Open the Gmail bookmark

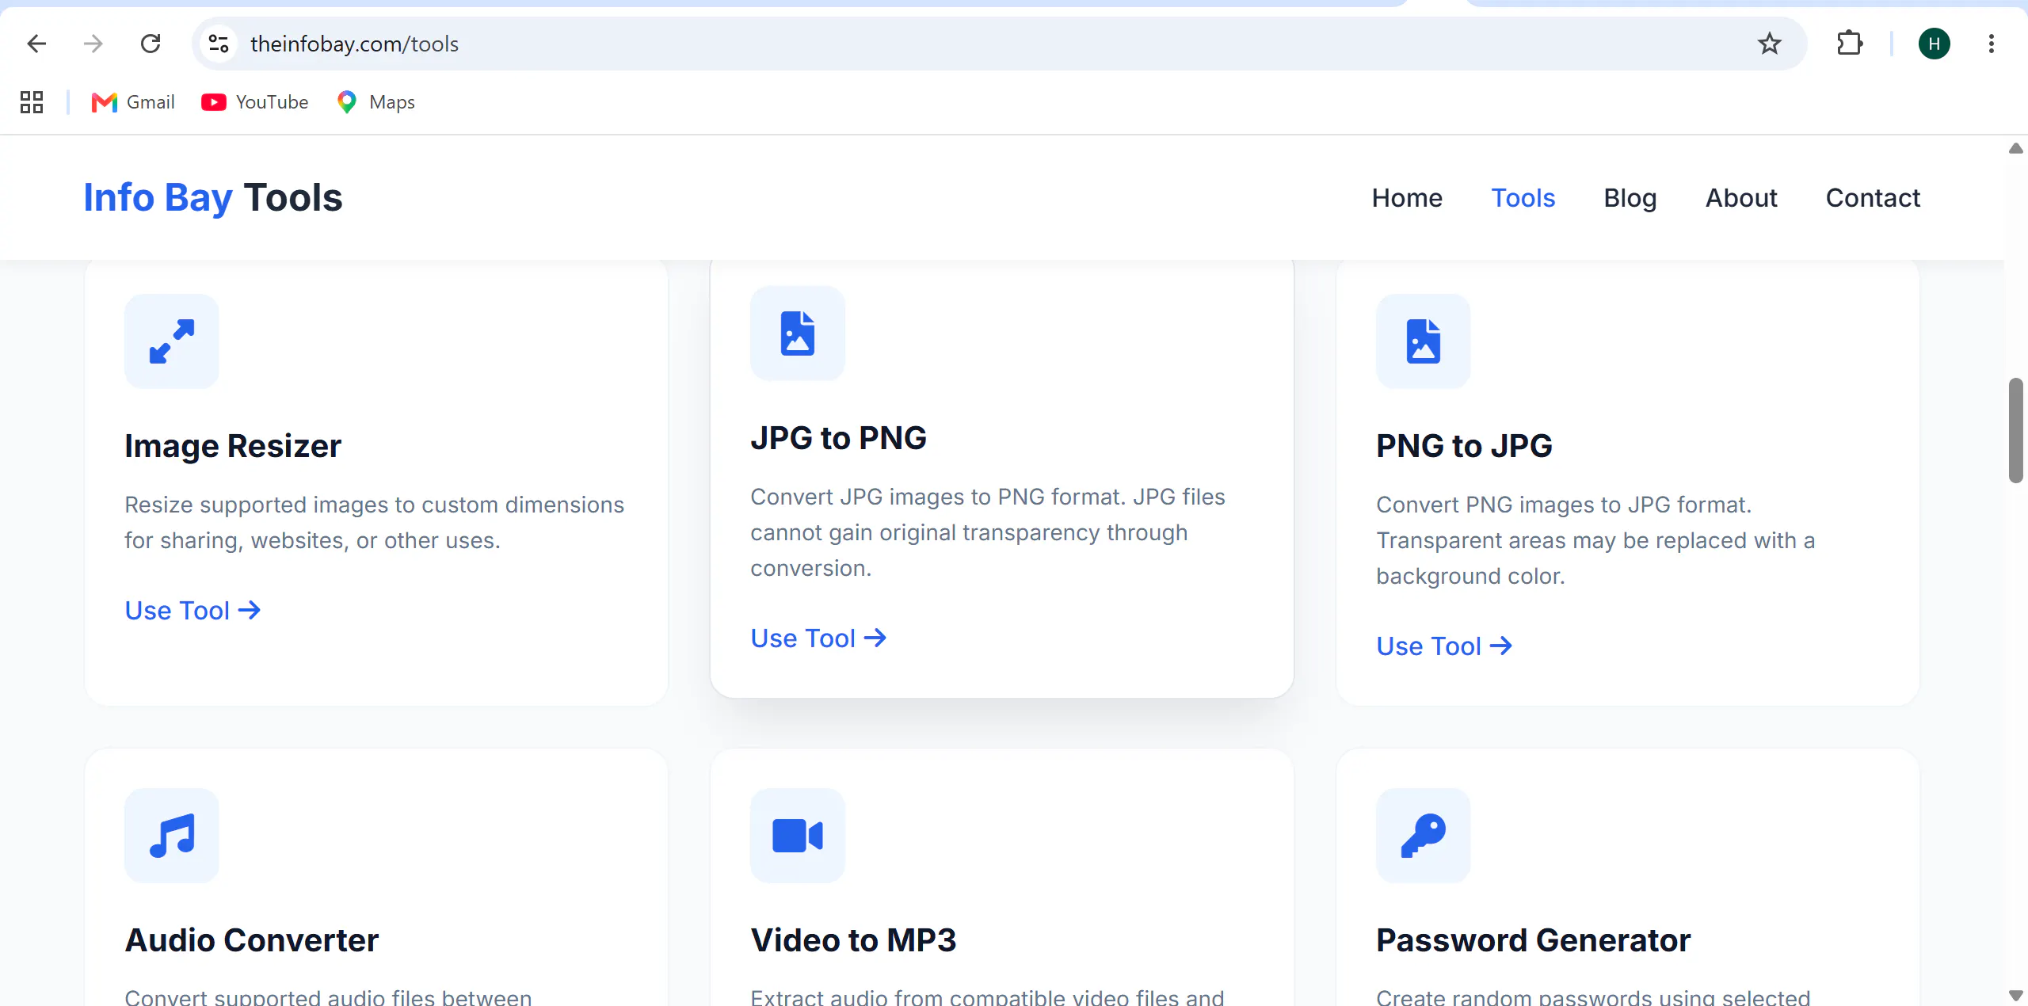[133, 102]
